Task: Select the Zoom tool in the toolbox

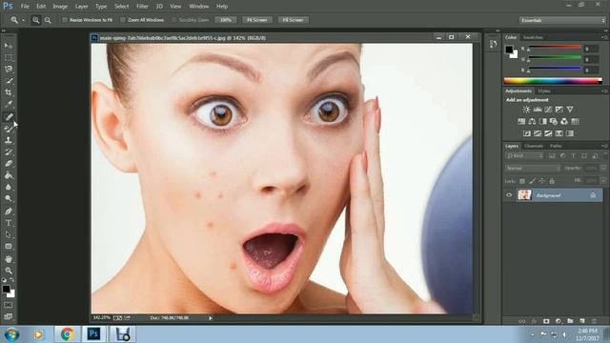Action: click(9, 271)
